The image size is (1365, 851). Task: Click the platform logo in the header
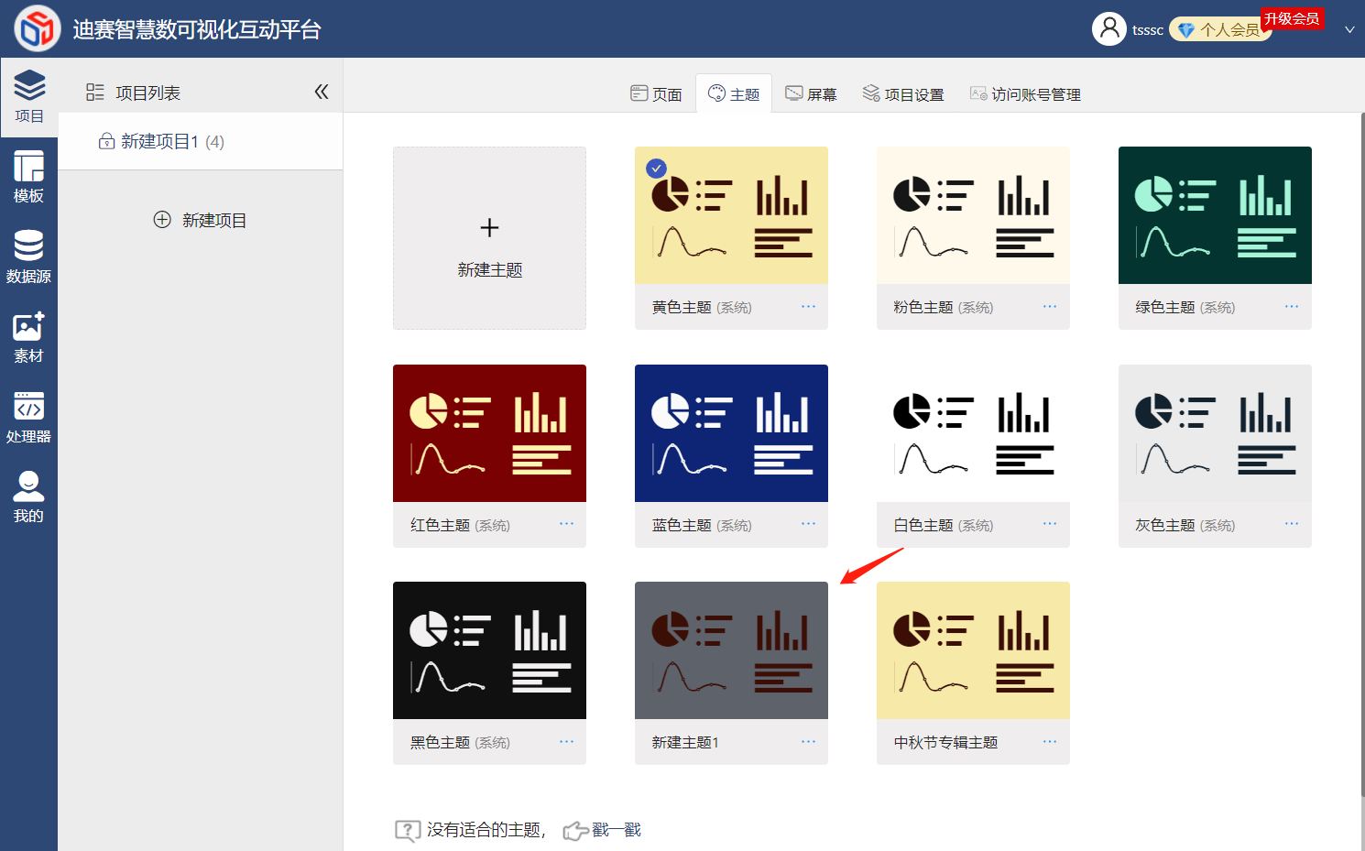tap(38, 28)
